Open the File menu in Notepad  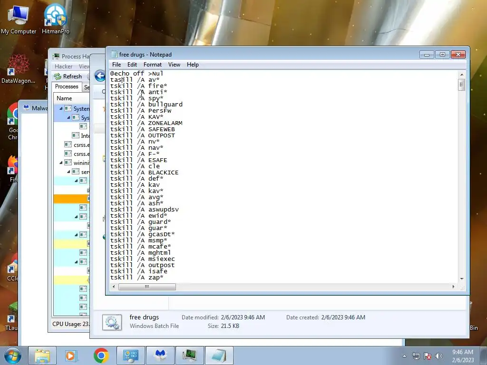[x=117, y=65]
